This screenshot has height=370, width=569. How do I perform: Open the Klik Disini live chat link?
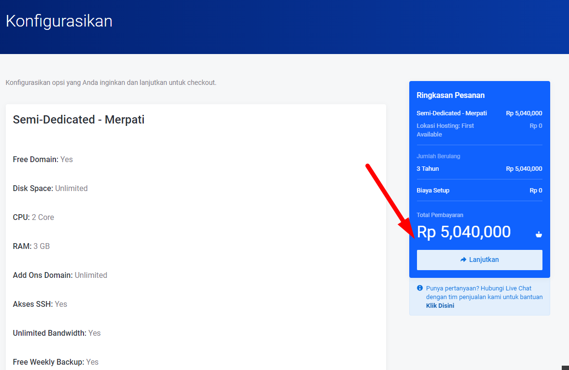440,305
